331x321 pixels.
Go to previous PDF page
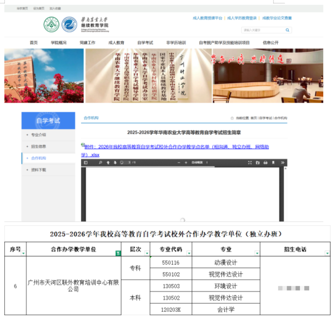108,162
